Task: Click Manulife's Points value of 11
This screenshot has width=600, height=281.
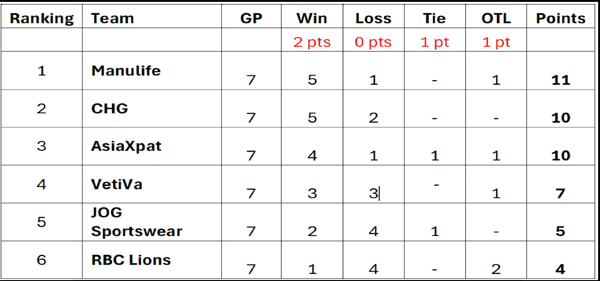Action: click(561, 80)
